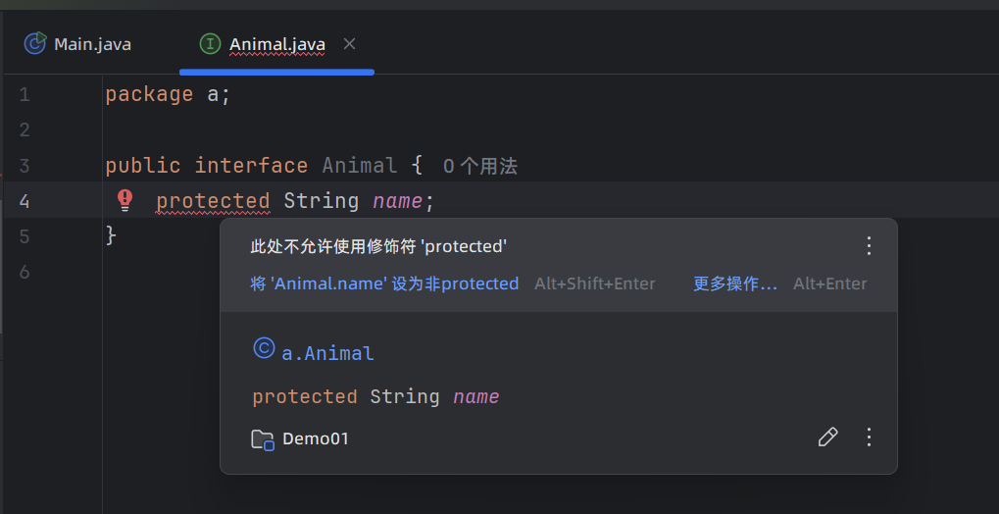Apply fix 将 'Animal.name' 设为非protected
Image resolution: width=999 pixels, height=514 pixels.
coord(384,283)
